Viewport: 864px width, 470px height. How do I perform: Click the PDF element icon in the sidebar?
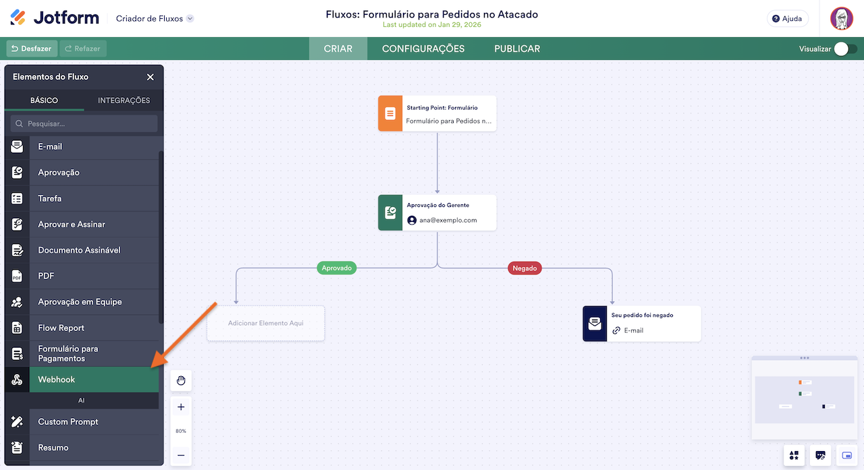17,276
